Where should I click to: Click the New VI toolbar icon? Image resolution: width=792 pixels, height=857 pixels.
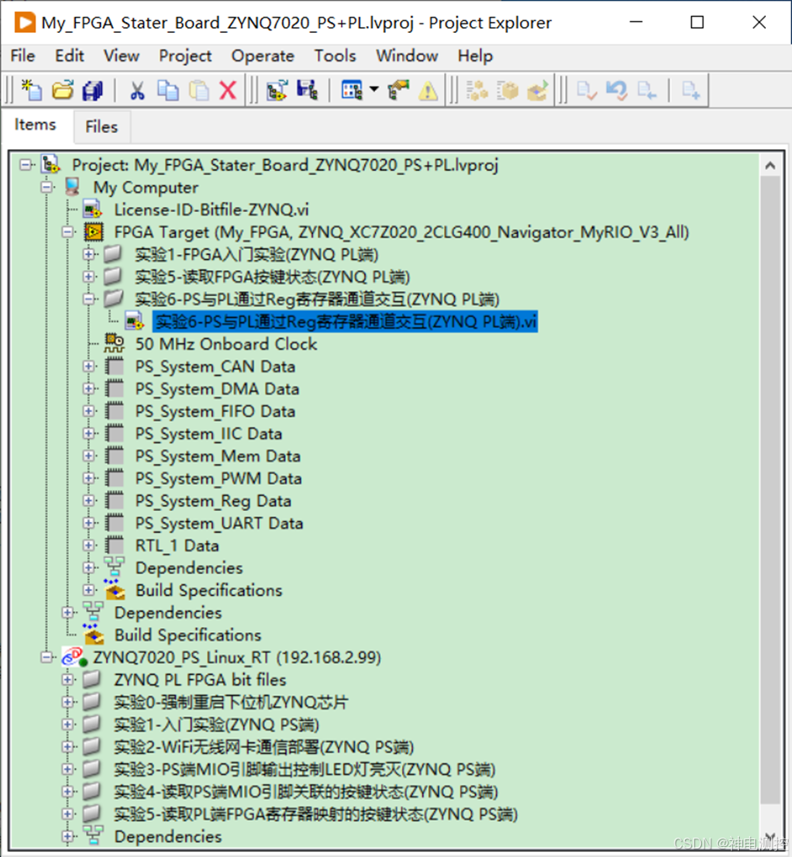point(32,89)
